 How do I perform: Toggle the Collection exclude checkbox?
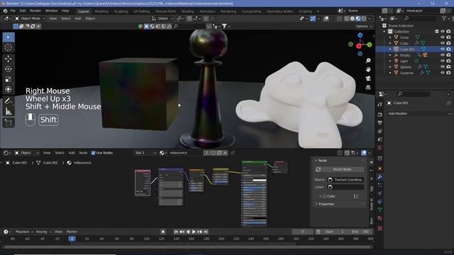[437, 31]
